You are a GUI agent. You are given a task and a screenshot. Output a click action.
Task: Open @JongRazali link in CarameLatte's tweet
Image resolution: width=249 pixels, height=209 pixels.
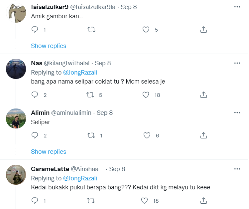click(80, 178)
